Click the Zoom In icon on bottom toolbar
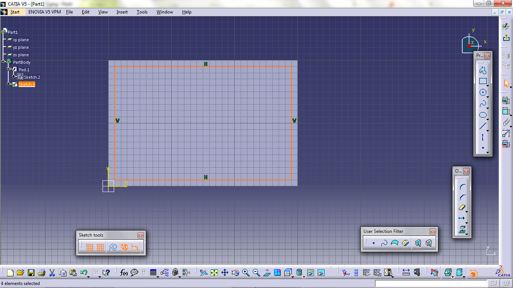Image resolution: width=513 pixels, height=288 pixels. click(246, 273)
